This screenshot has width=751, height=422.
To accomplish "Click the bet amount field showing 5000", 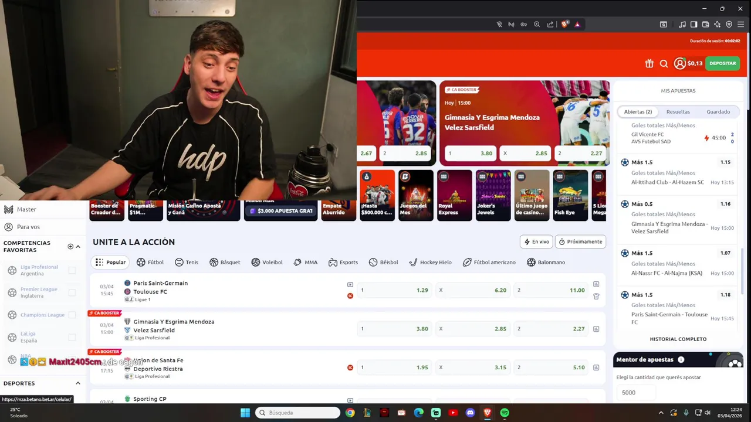I will 637,393.
